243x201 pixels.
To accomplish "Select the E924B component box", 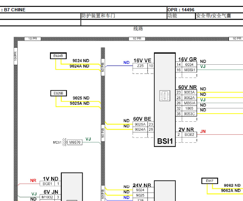I will 58,56.
